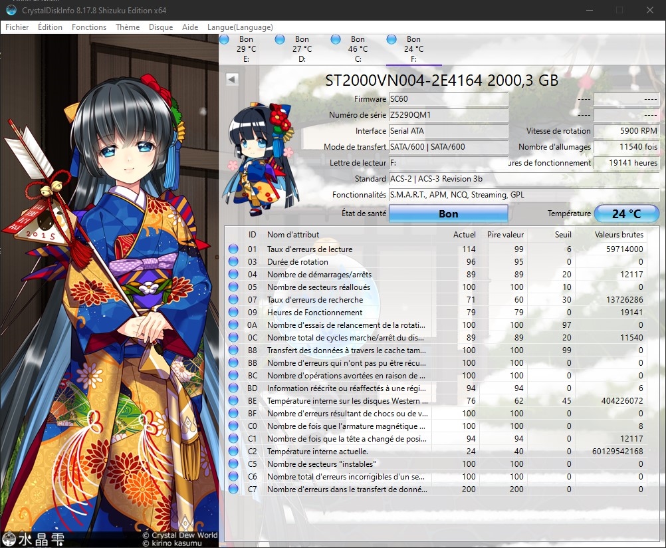The height and width of the screenshot is (548, 666).
Task: Click the status orb for attribute C6
Action: click(233, 477)
